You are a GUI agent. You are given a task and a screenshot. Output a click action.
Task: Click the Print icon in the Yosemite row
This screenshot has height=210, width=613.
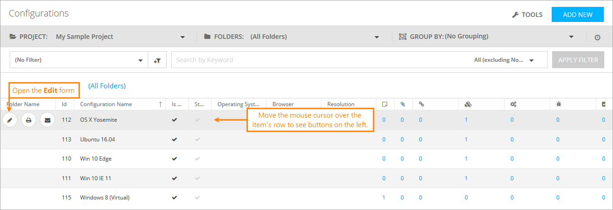(x=28, y=120)
